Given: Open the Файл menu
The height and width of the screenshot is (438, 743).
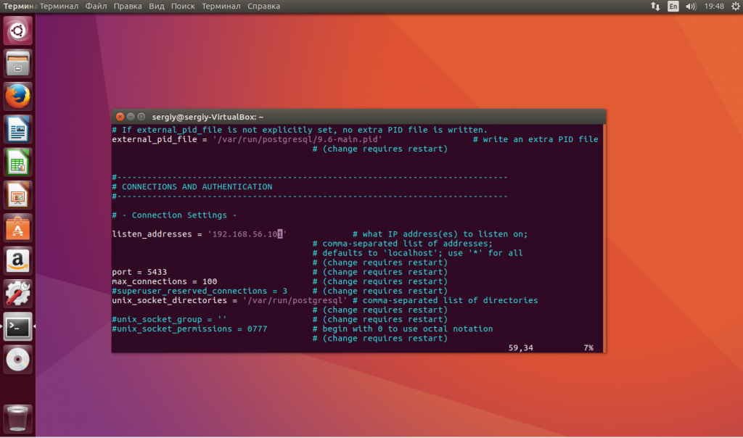Looking at the screenshot, I should tap(96, 7).
